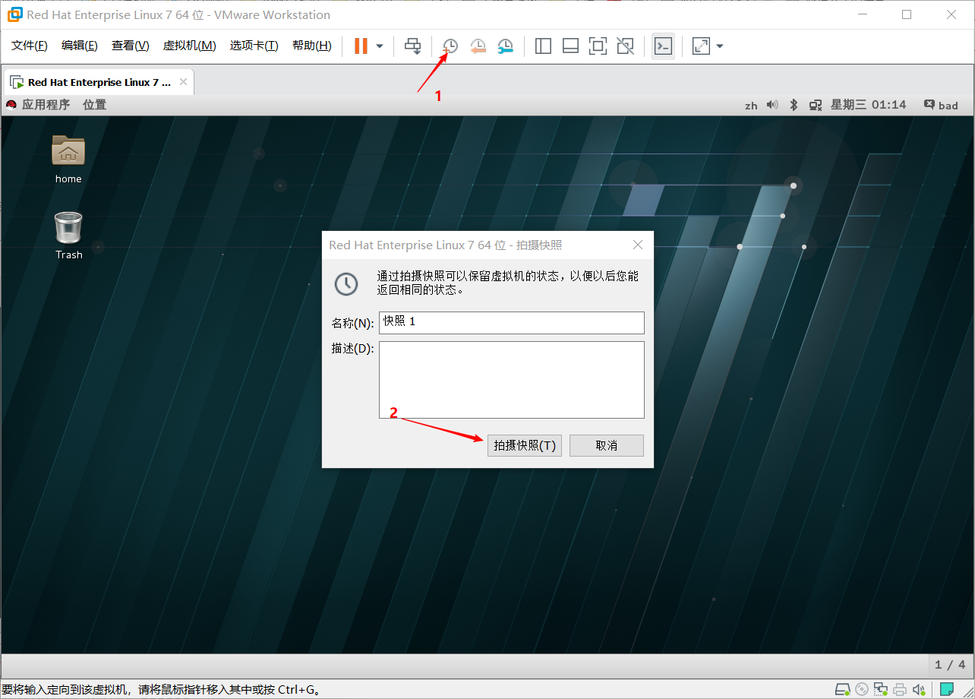Switch to Unity mode from the toolbar

point(625,46)
